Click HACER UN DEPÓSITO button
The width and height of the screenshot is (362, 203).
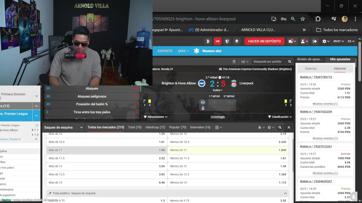coord(264,41)
